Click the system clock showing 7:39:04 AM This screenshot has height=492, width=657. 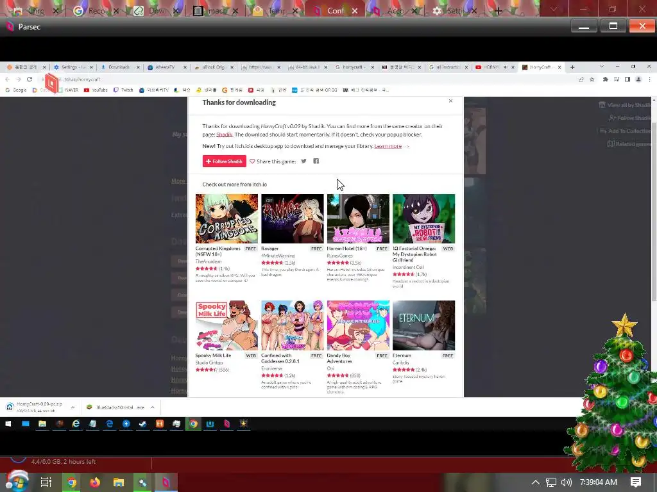(x=599, y=482)
